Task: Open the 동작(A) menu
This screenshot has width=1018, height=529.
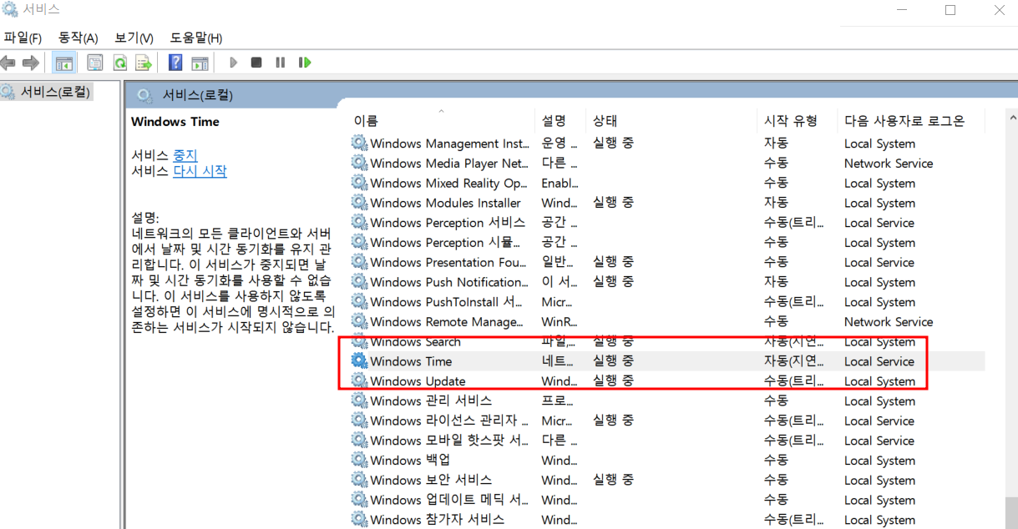Action: pyautogui.click(x=79, y=38)
